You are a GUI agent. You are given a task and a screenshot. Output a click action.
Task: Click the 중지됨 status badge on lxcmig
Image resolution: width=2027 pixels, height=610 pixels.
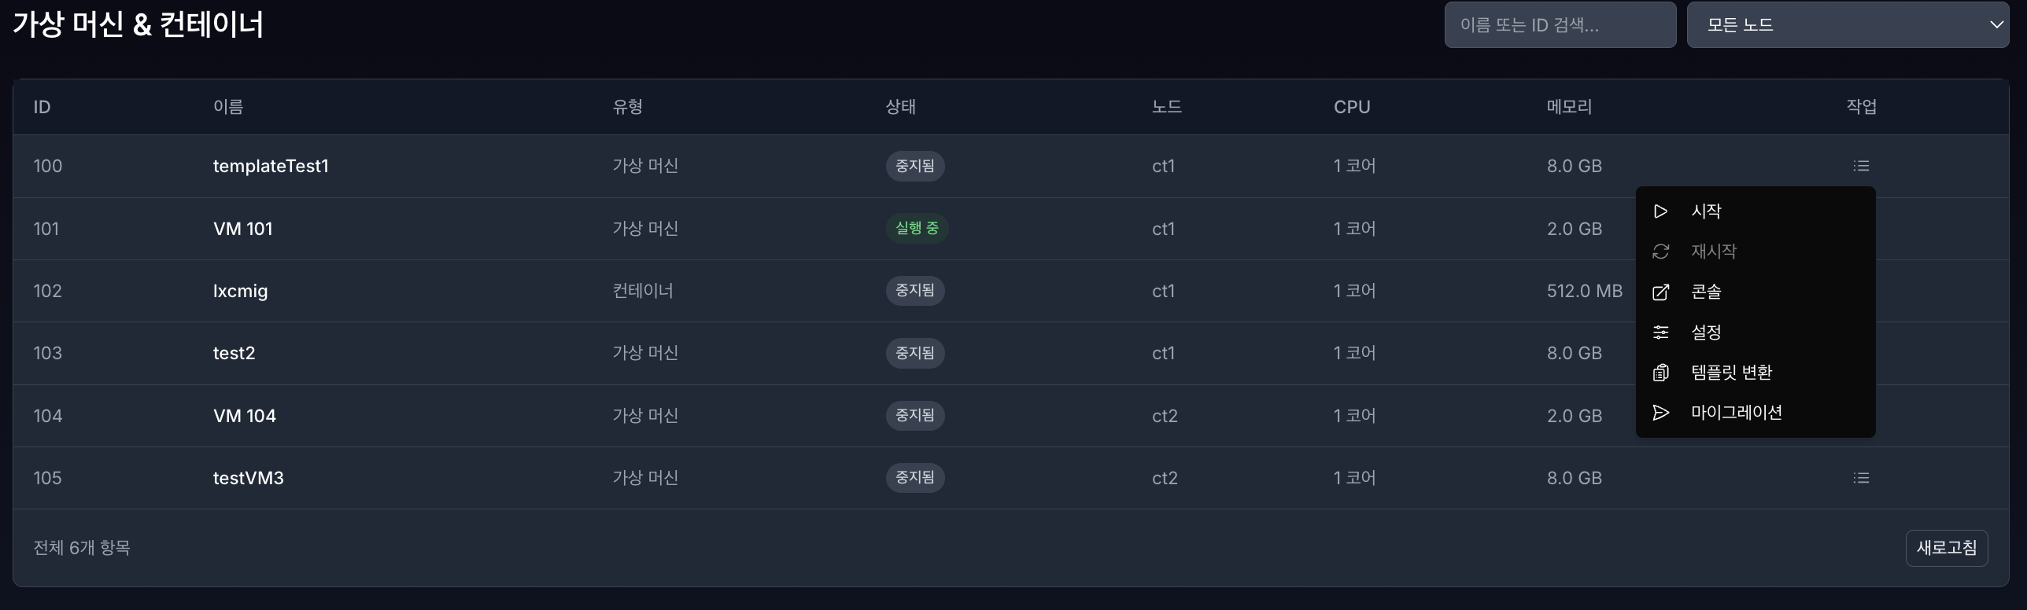[x=914, y=290]
